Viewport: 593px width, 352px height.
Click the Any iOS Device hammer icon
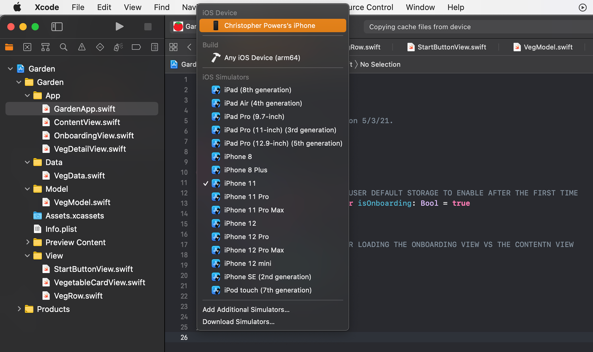point(216,57)
